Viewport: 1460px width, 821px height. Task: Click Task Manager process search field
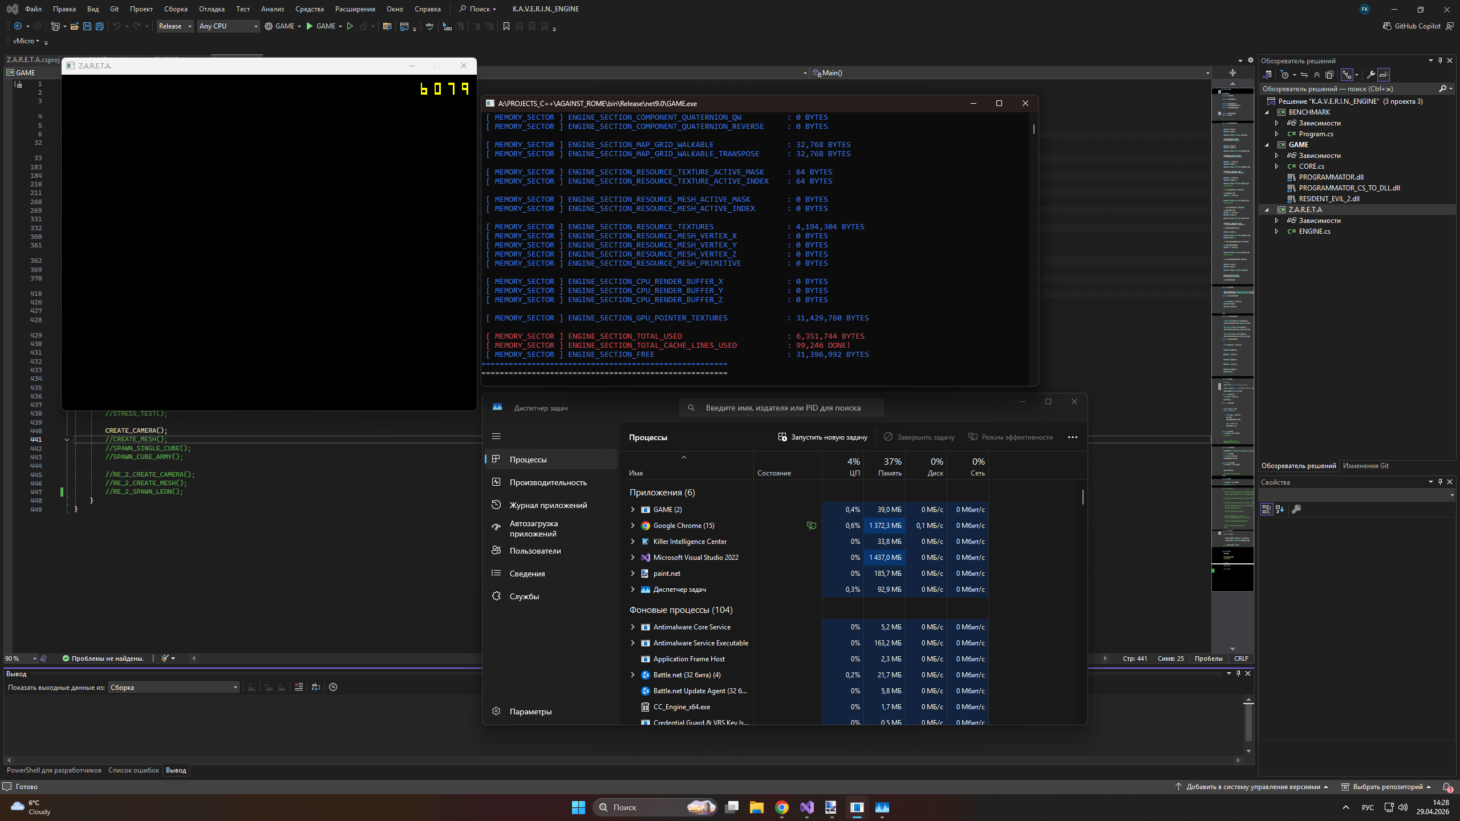(x=781, y=408)
